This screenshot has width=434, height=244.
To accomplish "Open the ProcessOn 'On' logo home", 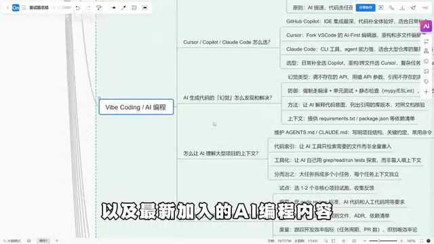I will 16,7.
